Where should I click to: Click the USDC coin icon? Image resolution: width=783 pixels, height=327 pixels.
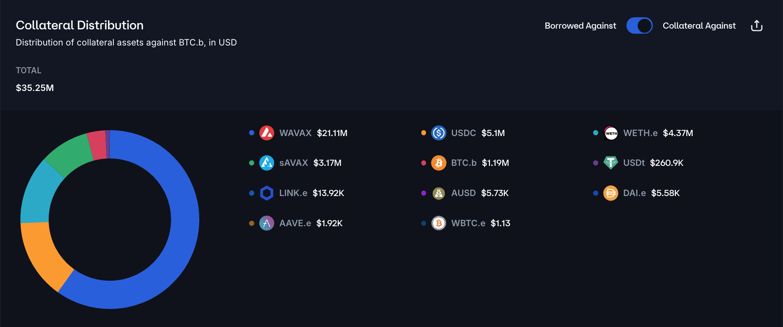click(x=439, y=133)
